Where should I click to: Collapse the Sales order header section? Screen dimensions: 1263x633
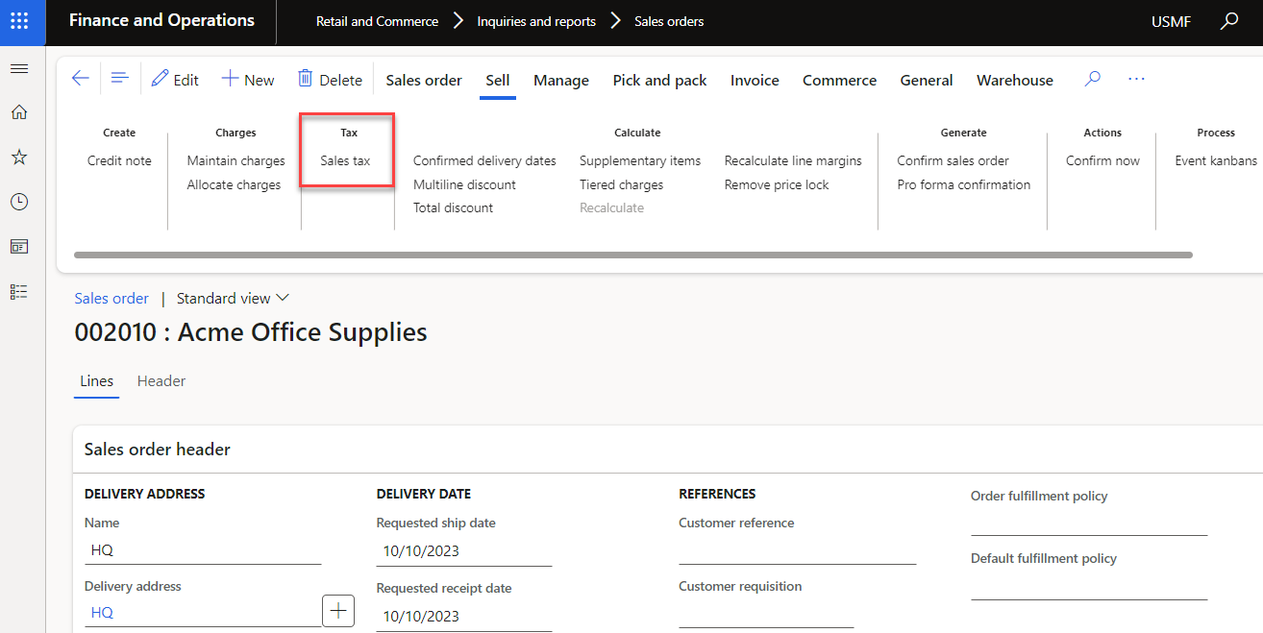tap(158, 449)
